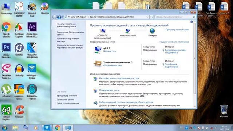Open Изменение параметров адаптера link
Image resolution: width=233 pixels, height=131 pixels.
coord(68,40)
